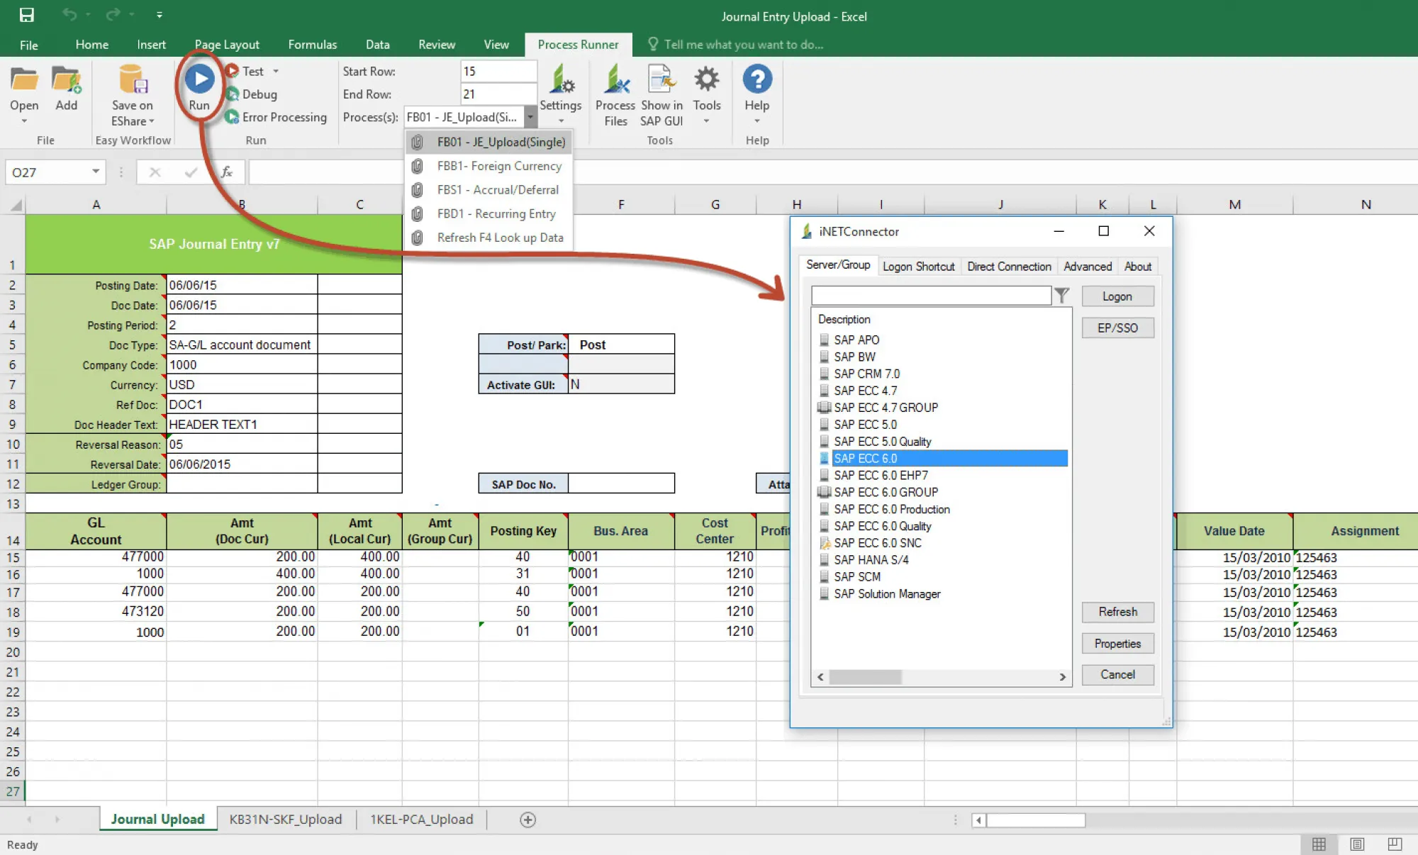Select Debug in the Process Runner ribbon

pos(257,94)
